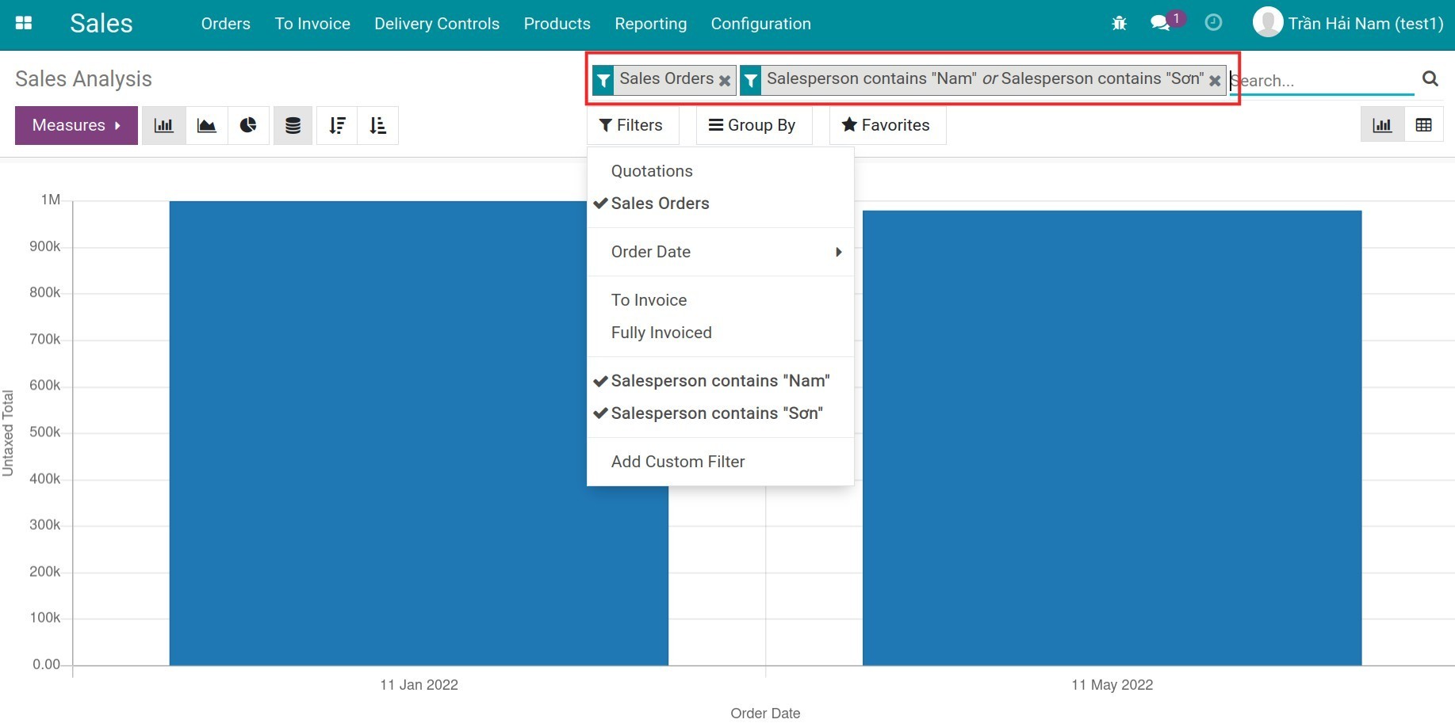Switch to bar chart type
Viewport: 1455px width, 727px height.
point(164,125)
